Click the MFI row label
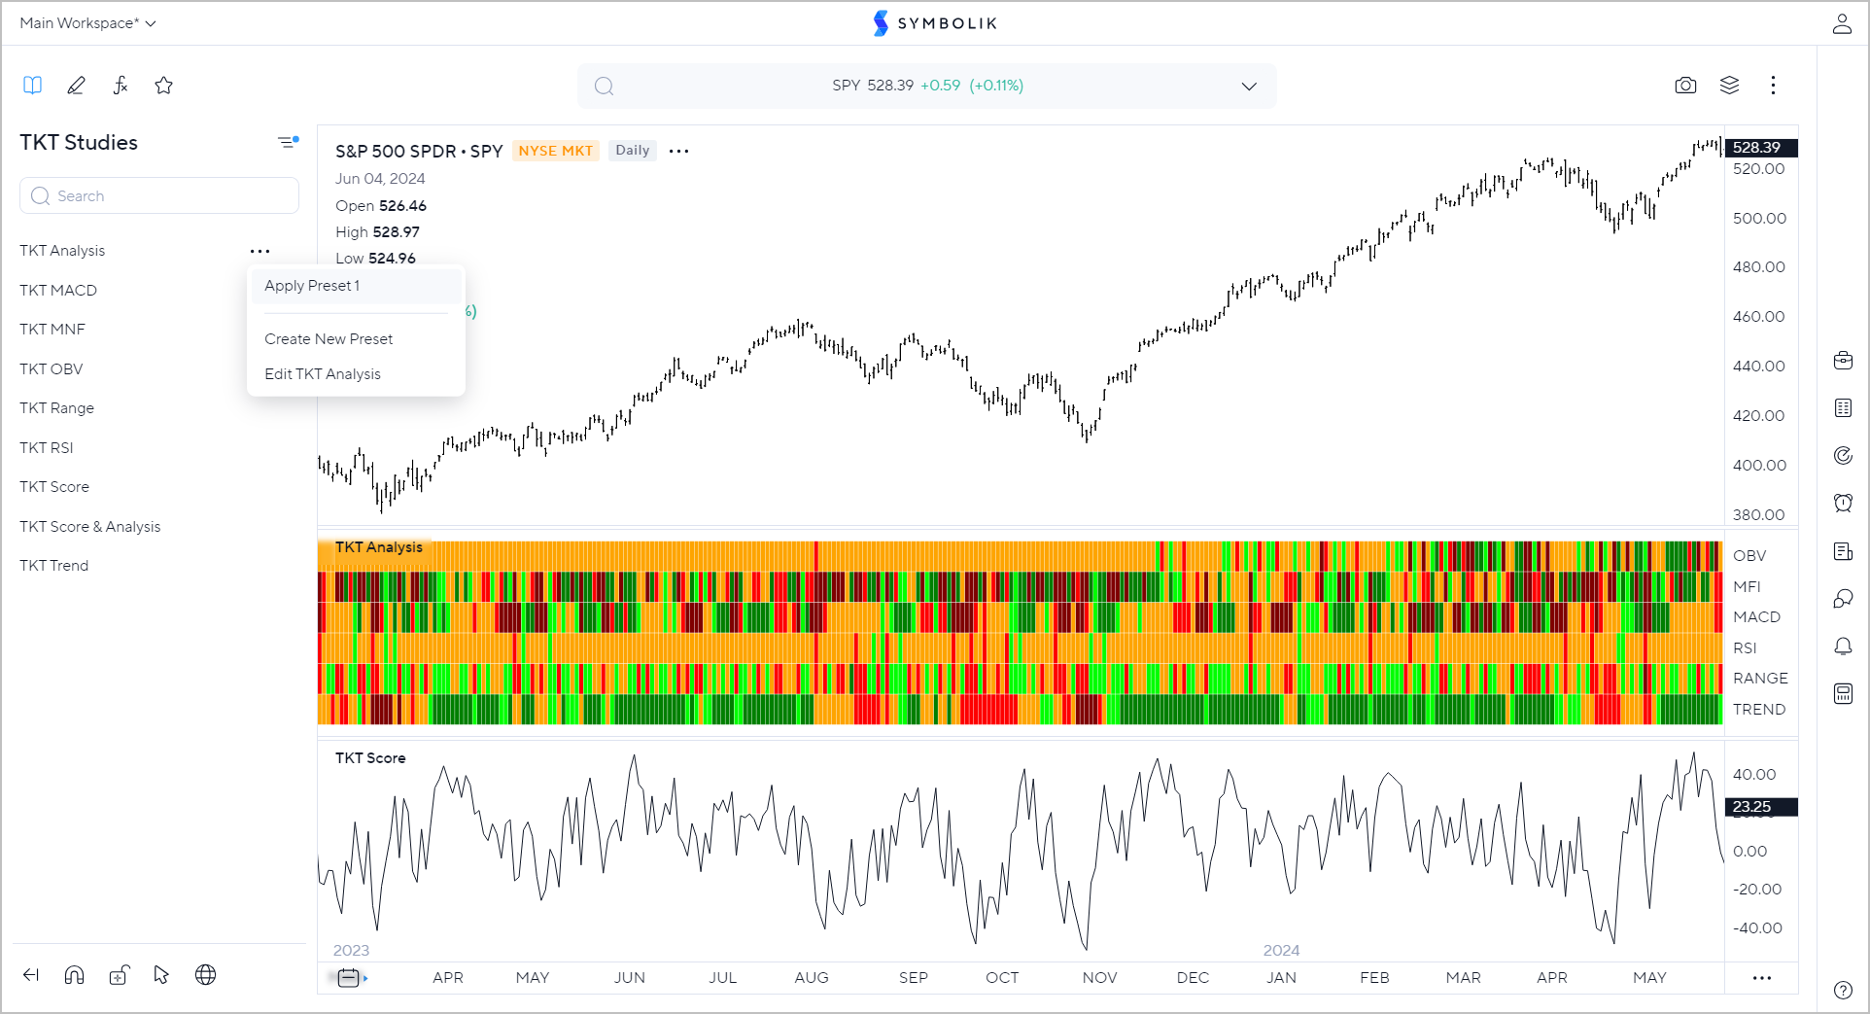The image size is (1870, 1014). click(x=1747, y=587)
